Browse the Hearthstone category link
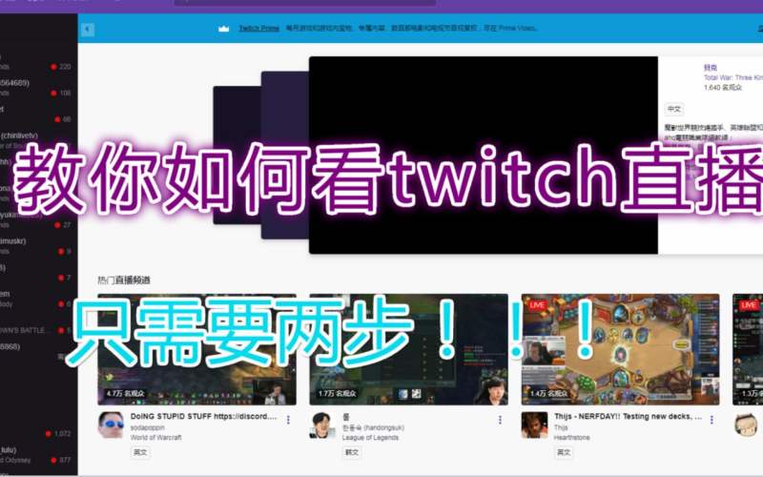 click(x=571, y=438)
